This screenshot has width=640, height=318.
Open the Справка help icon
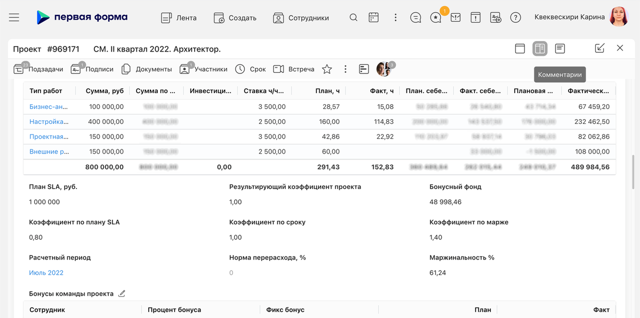click(515, 17)
